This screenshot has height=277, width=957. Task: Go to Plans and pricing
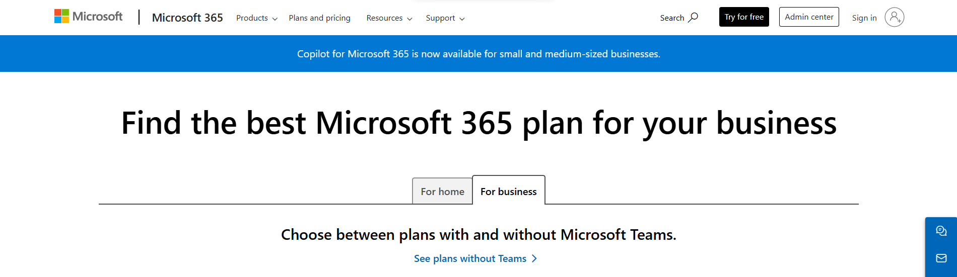[x=319, y=18]
